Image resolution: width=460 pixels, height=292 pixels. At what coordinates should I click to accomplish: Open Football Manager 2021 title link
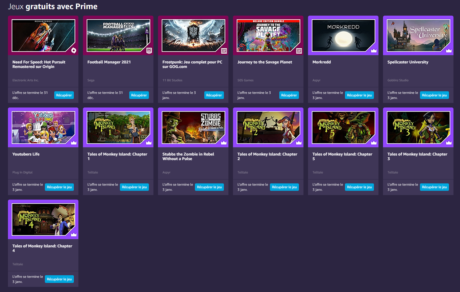coord(109,62)
